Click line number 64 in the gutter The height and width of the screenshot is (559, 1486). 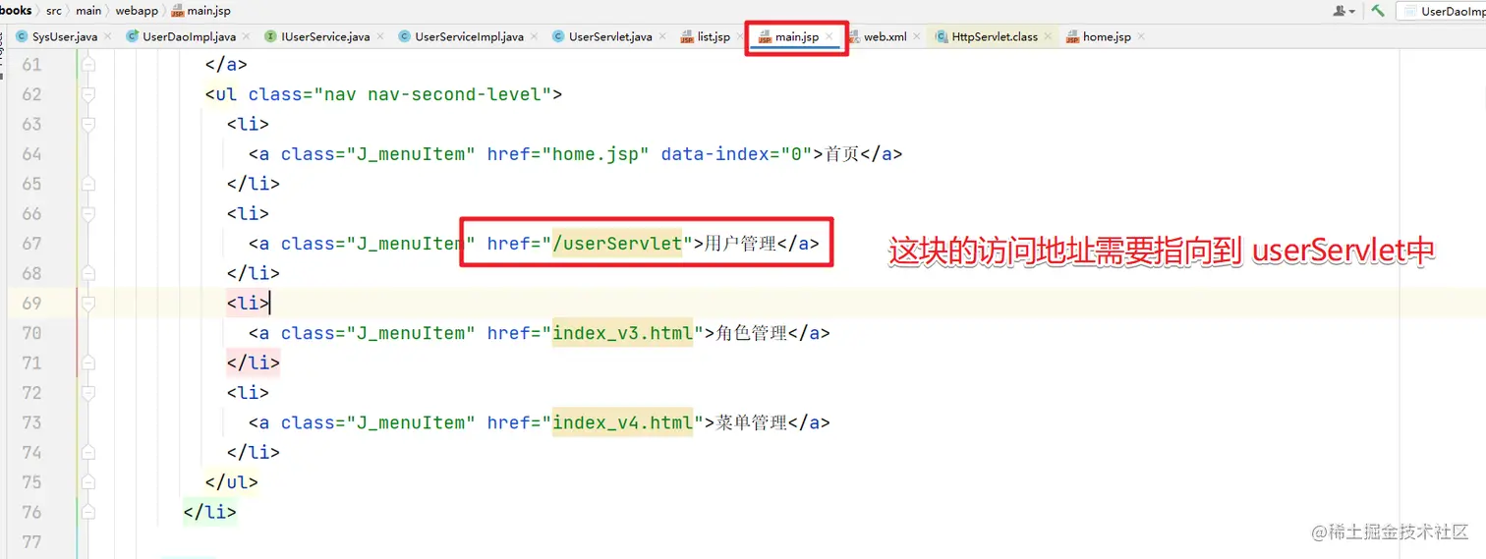click(x=31, y=154)
